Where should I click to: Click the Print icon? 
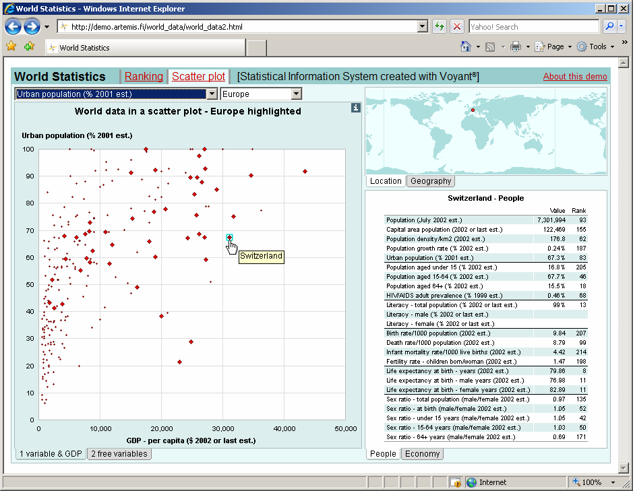(516, 46)
